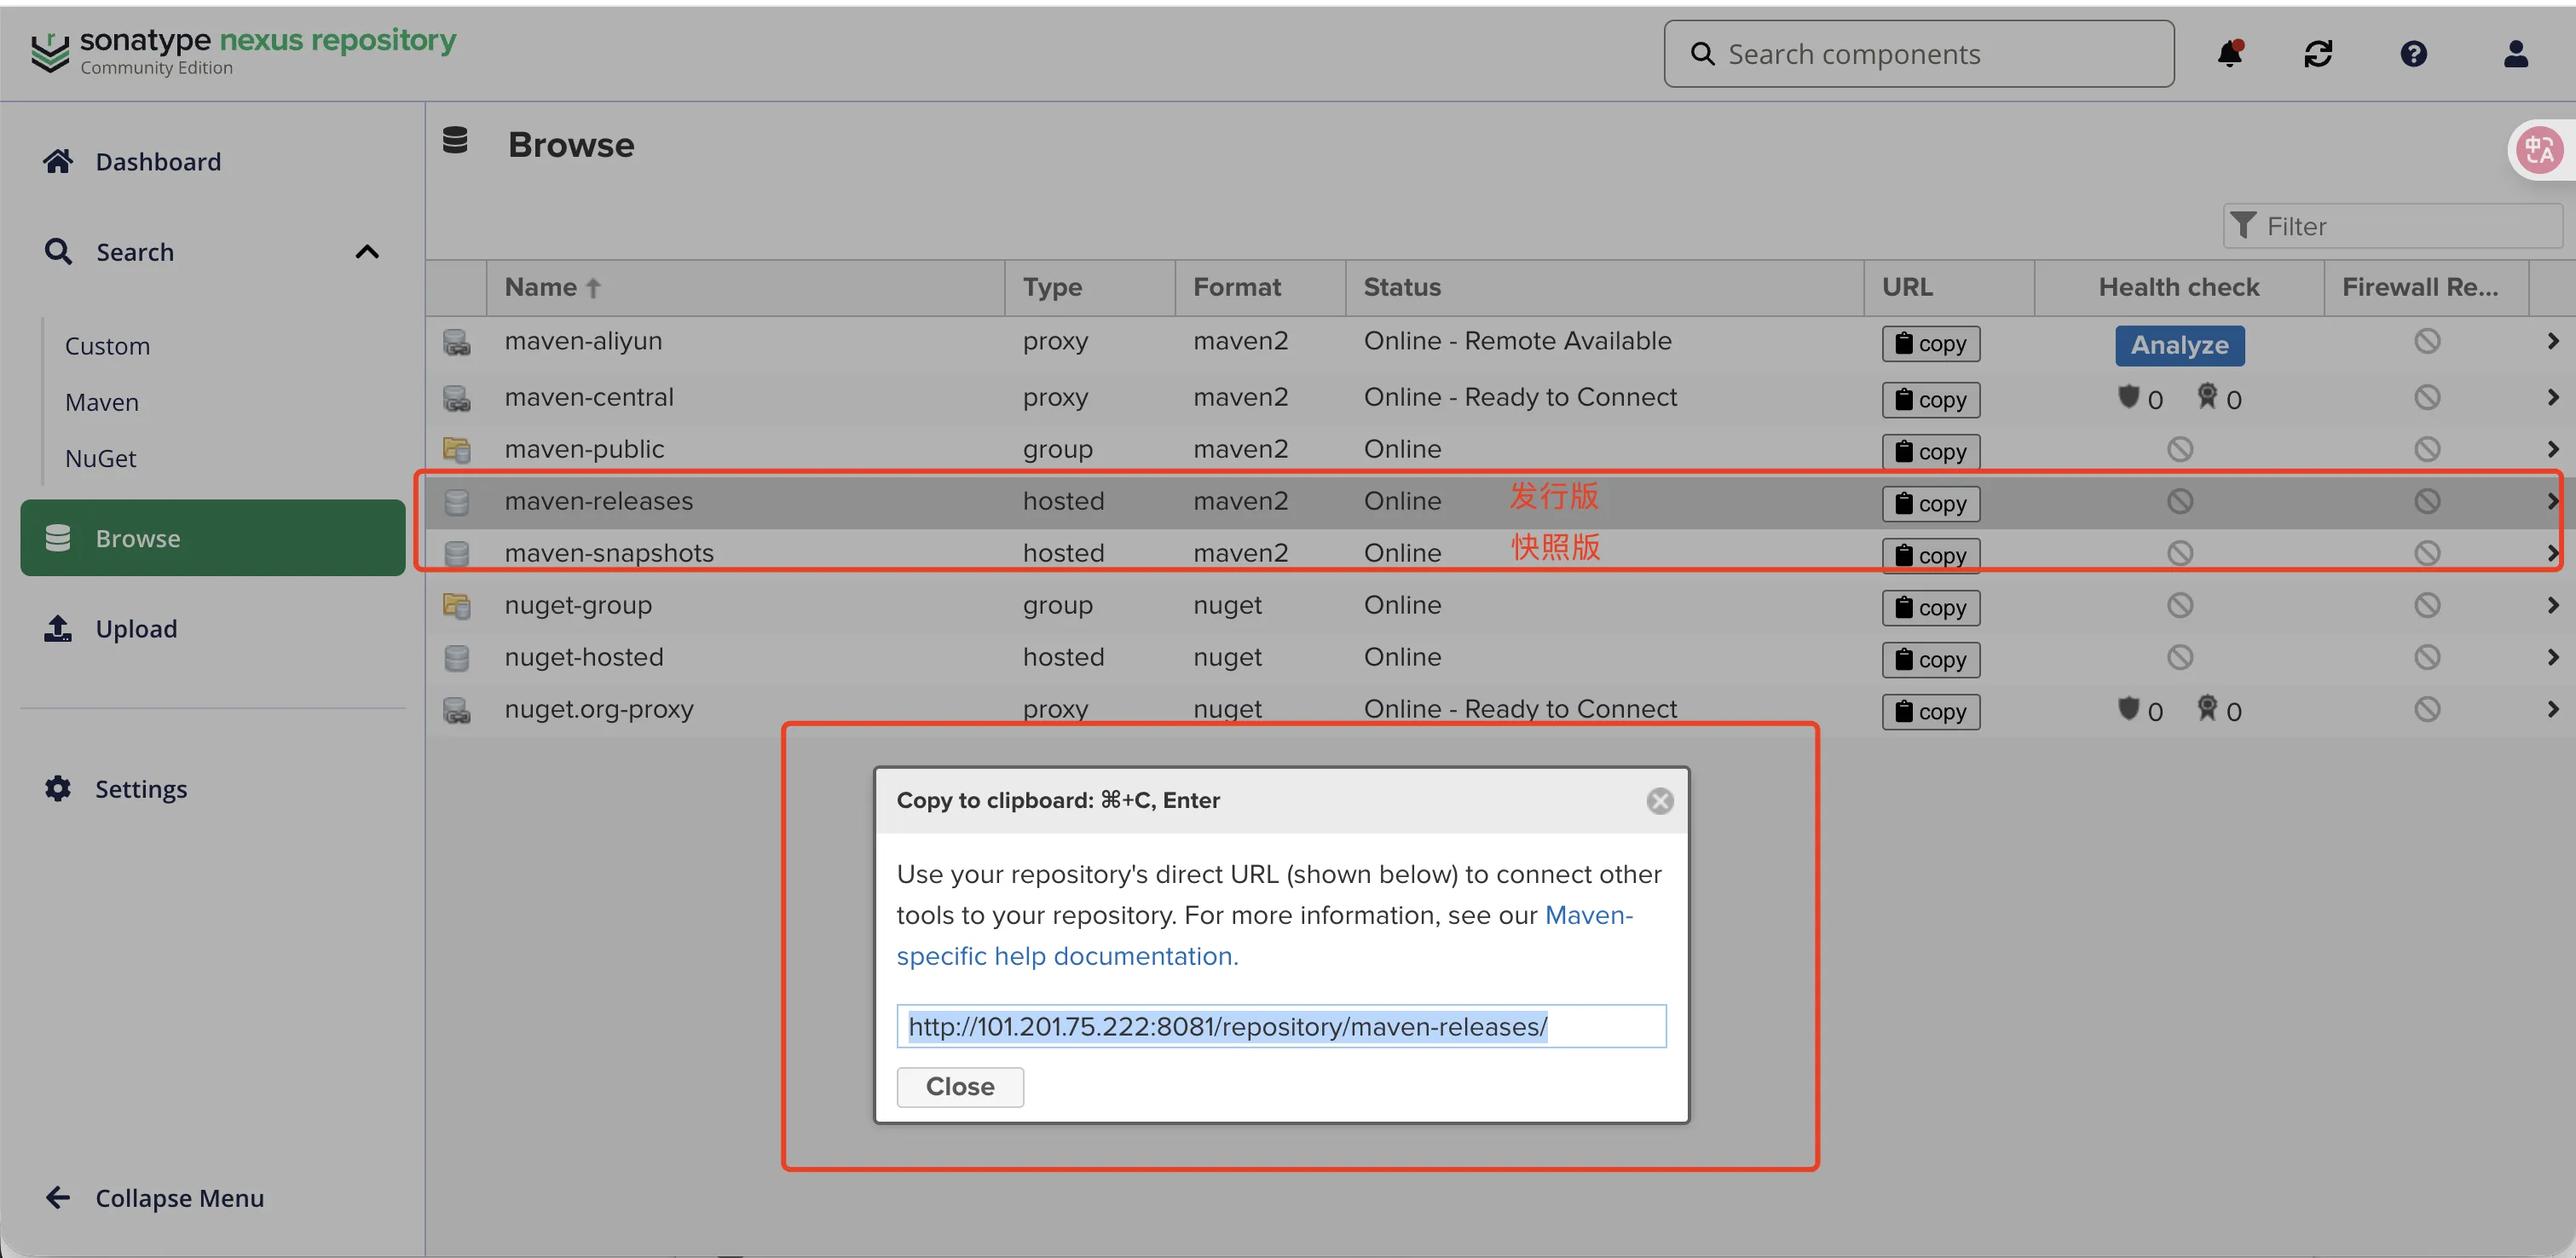Collapse the Search menu section
This screenshot has width=2576, height=1258.
pyautogui.click(x=367, y=252)
